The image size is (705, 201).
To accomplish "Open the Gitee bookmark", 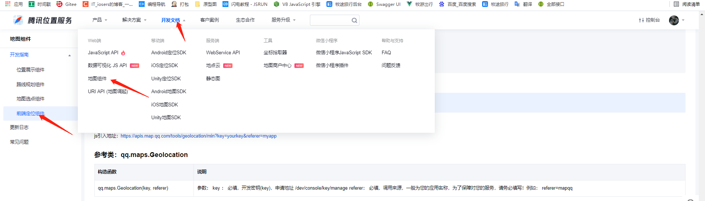I will (66, 4).
